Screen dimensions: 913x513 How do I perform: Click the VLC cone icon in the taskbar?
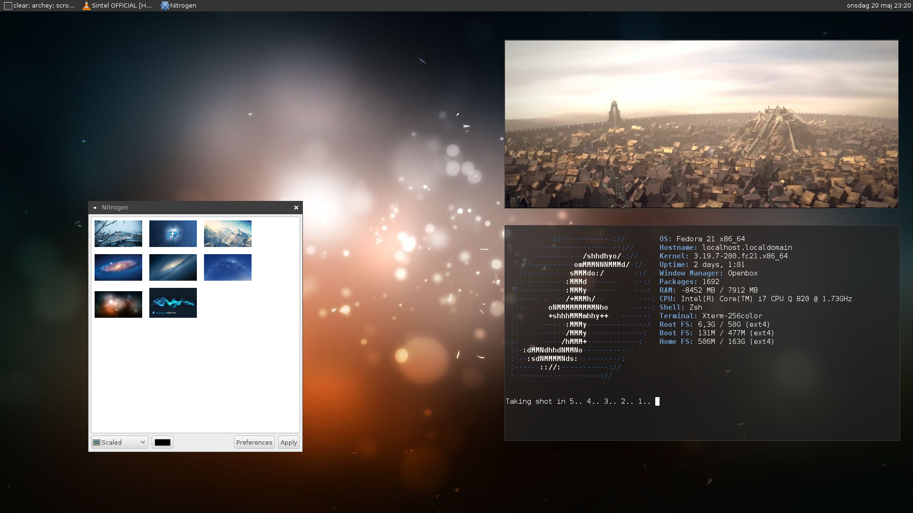[x=86, y=6]
